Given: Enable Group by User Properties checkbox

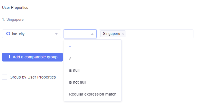Looking at the screenshot, I should click(x=5, y=77).
